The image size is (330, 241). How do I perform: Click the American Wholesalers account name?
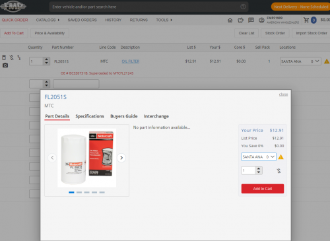pyautogui.click(x=283, y=22)
